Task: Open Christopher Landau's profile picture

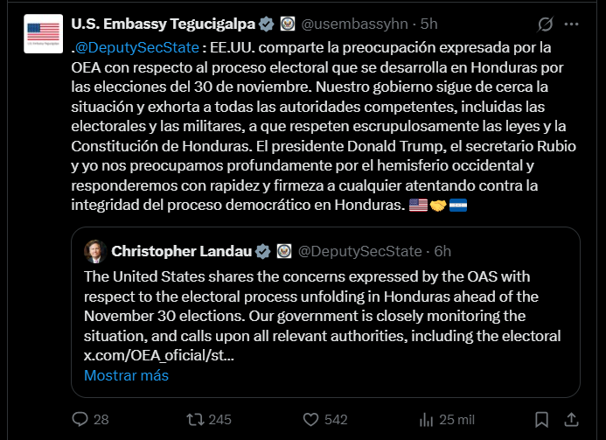Action: [x=95, y=251]
